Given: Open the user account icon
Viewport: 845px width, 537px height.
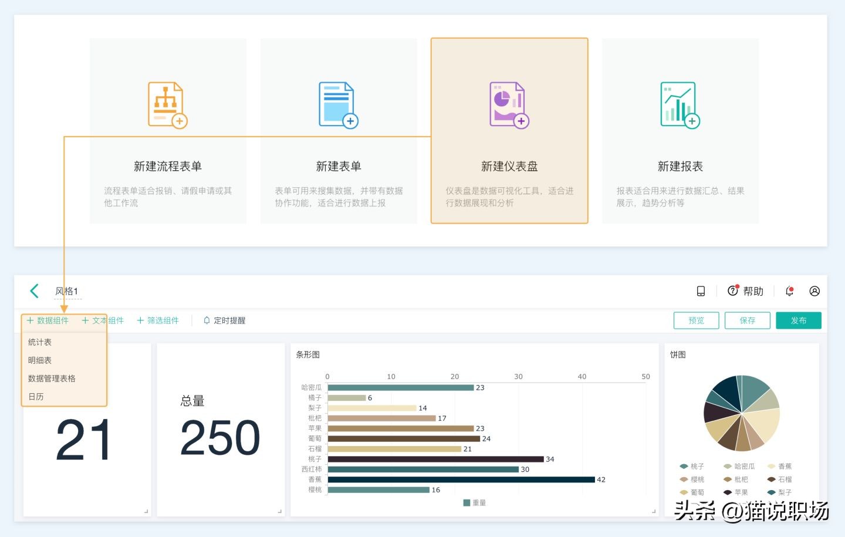Looking at the screenshot, I should (x=814, y=291).
